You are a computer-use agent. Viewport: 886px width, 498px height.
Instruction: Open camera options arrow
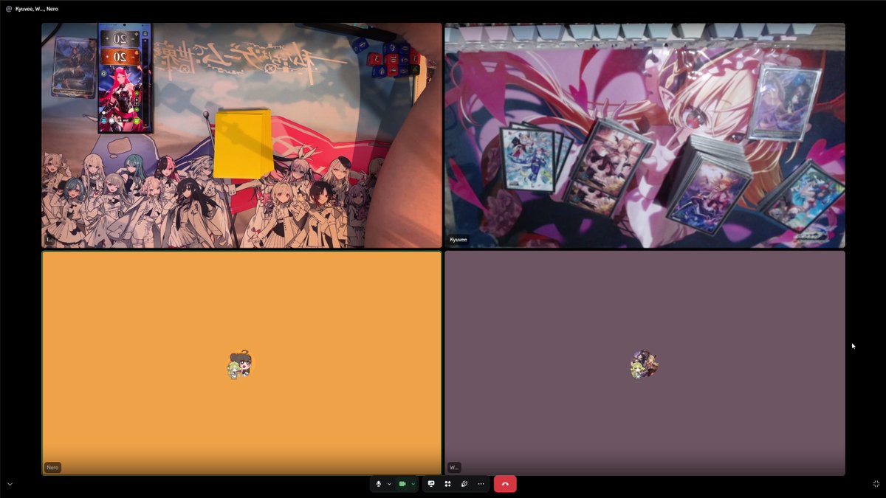tap(413, 484)
